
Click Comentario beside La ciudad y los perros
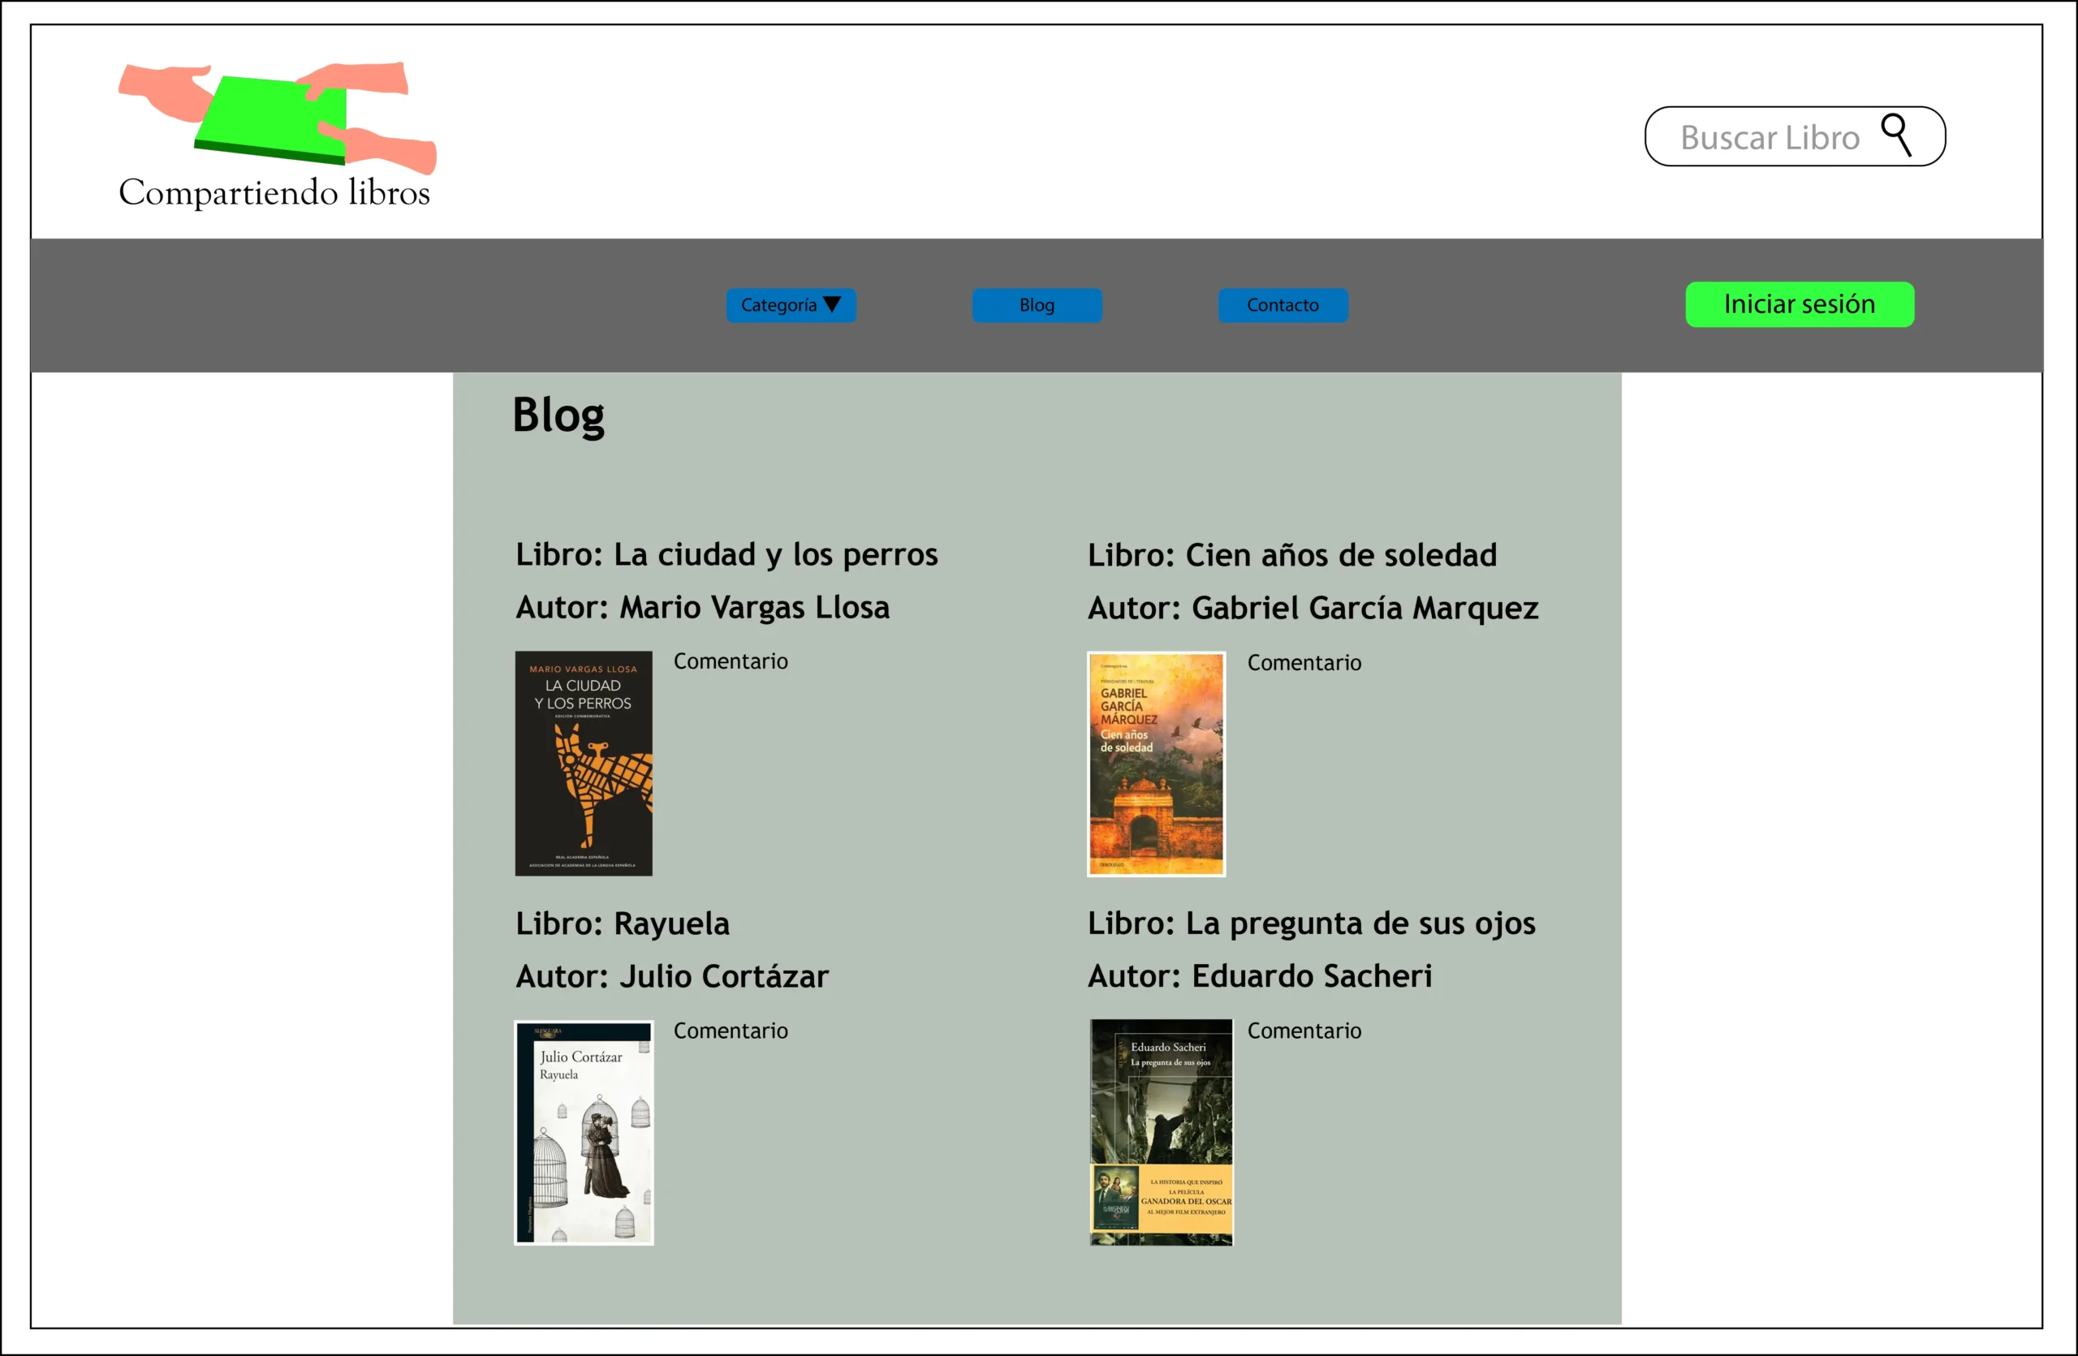tap(730, 661)
